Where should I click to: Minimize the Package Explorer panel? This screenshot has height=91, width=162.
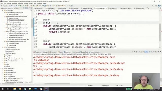[x=29, y=8]
